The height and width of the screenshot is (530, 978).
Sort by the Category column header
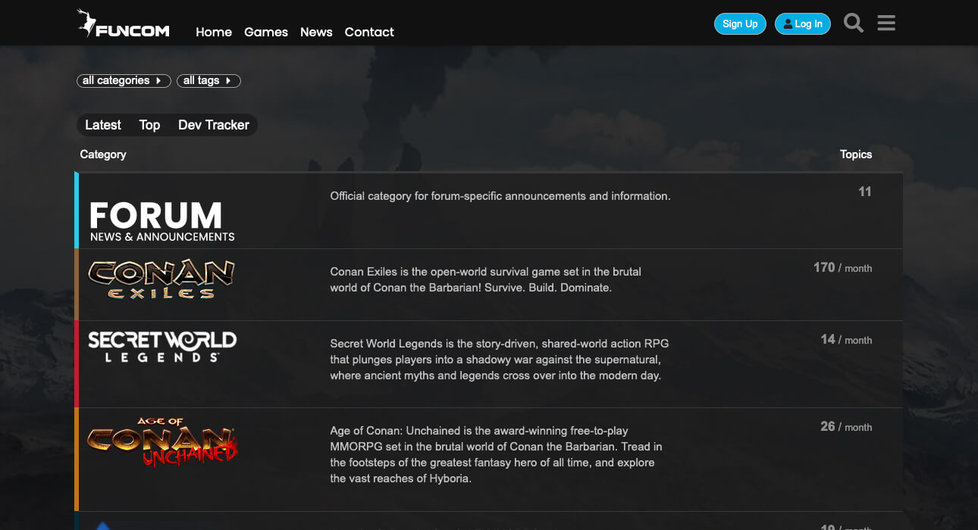tap(103, 154)
